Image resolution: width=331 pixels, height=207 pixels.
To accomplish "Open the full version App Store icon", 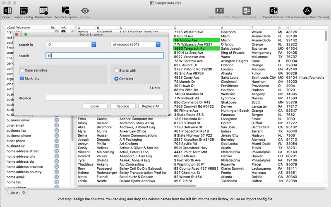I will 307,11.
